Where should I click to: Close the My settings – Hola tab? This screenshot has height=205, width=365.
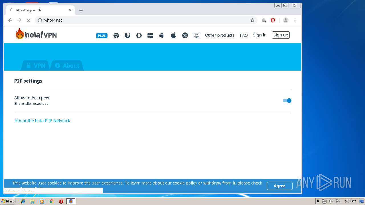pyautogui.click(x=70, y=10)
